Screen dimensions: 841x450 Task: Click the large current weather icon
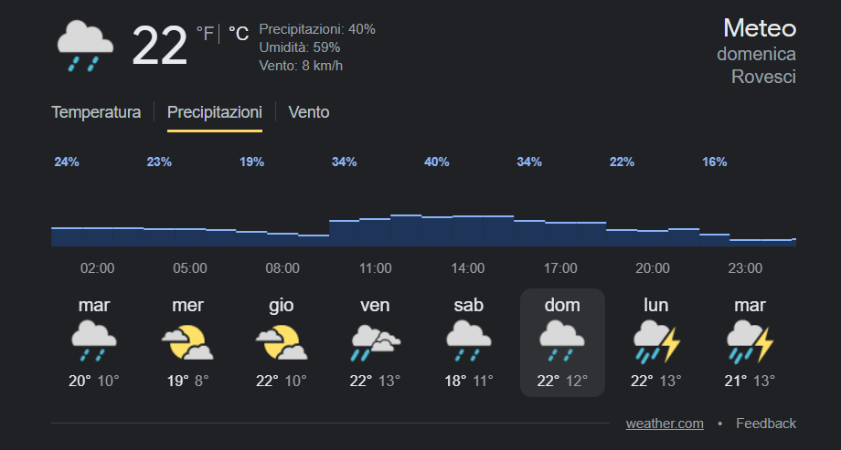point(85,47)
